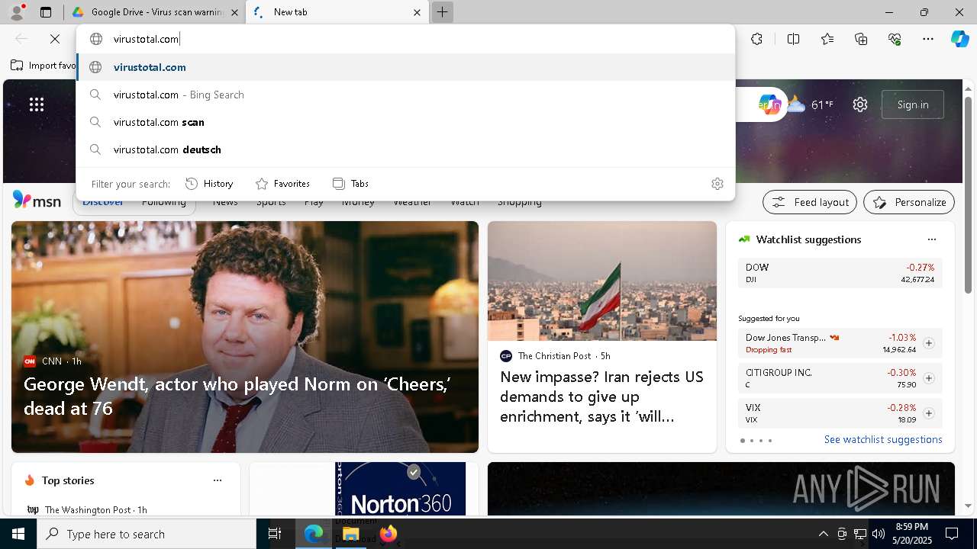The image size is (977, 549).
Task: Open the Collections icon
Action: 861,39
